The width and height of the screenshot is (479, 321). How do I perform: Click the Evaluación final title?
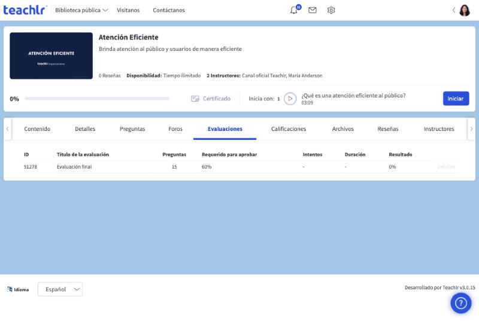(74, 167)
